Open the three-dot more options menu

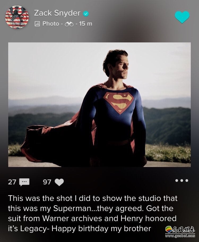(x=182, y=181)
